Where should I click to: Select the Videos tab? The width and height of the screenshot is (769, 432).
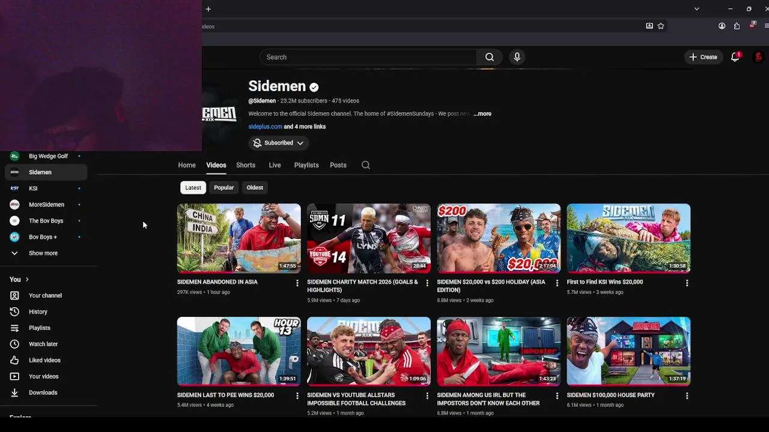[x=216, y=165]
